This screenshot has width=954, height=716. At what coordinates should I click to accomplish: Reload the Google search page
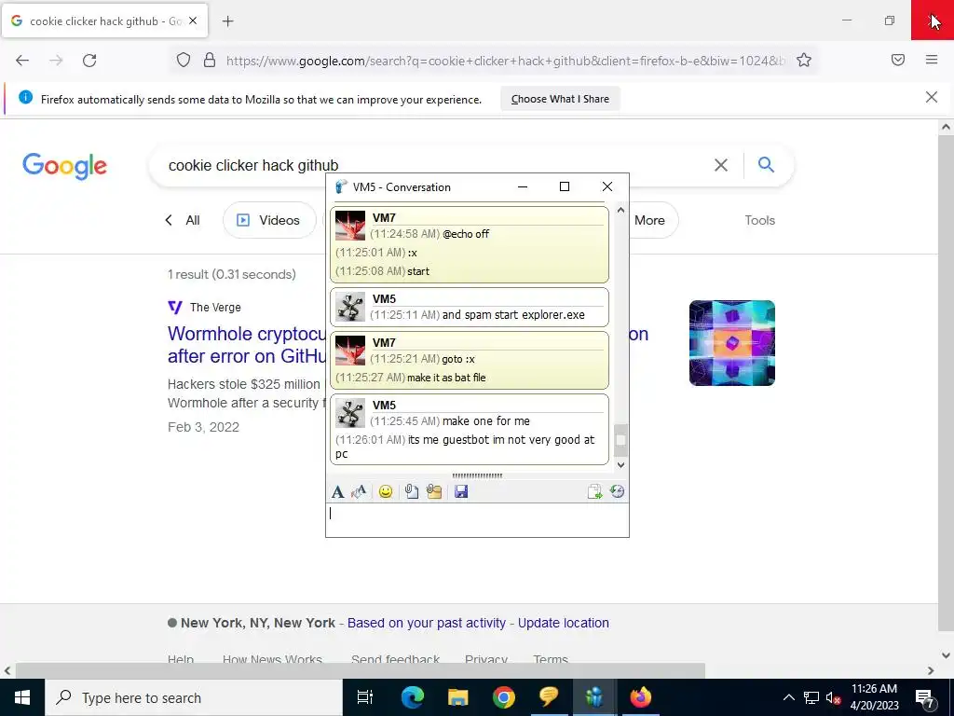[89, 61]
